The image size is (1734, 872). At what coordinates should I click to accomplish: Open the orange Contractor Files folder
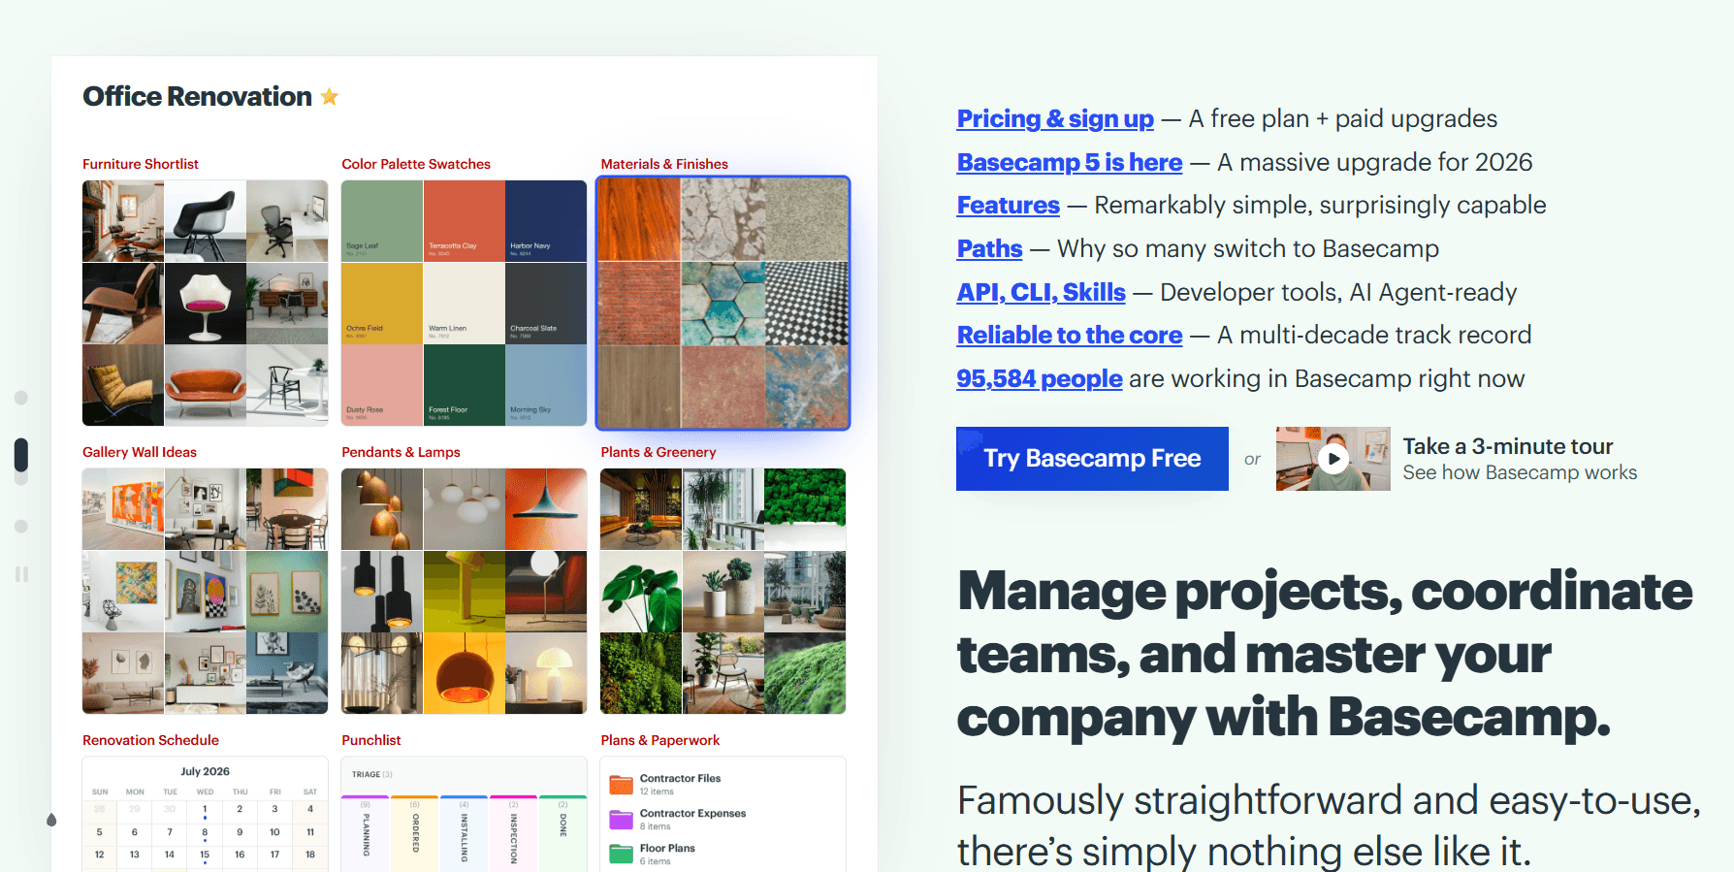[x=621, y=785]
